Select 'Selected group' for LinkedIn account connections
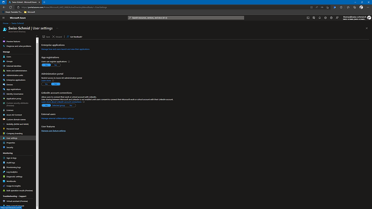This screenshot has width=372, height=209. tap(58, 105)
